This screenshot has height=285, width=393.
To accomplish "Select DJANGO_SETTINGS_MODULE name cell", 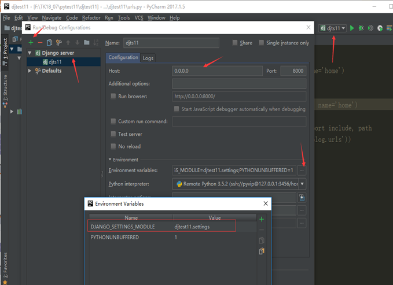I will click(123, 227).
